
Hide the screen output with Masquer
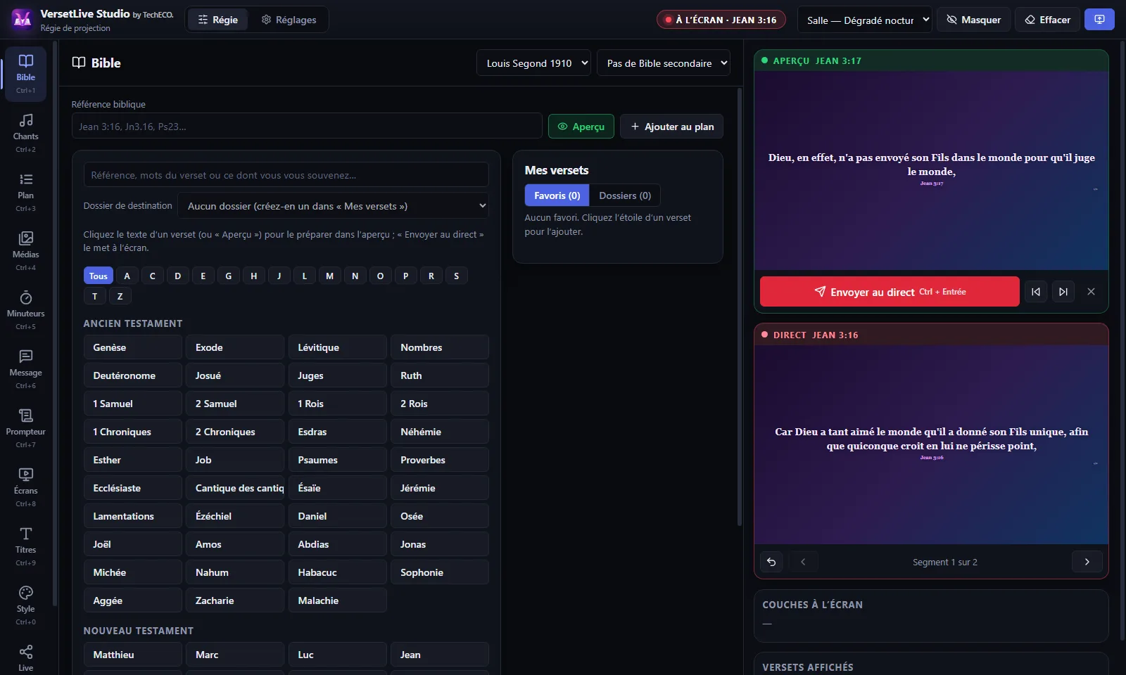coord(973,20)
